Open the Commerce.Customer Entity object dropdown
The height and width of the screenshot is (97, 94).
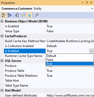(x=92, y=9)
